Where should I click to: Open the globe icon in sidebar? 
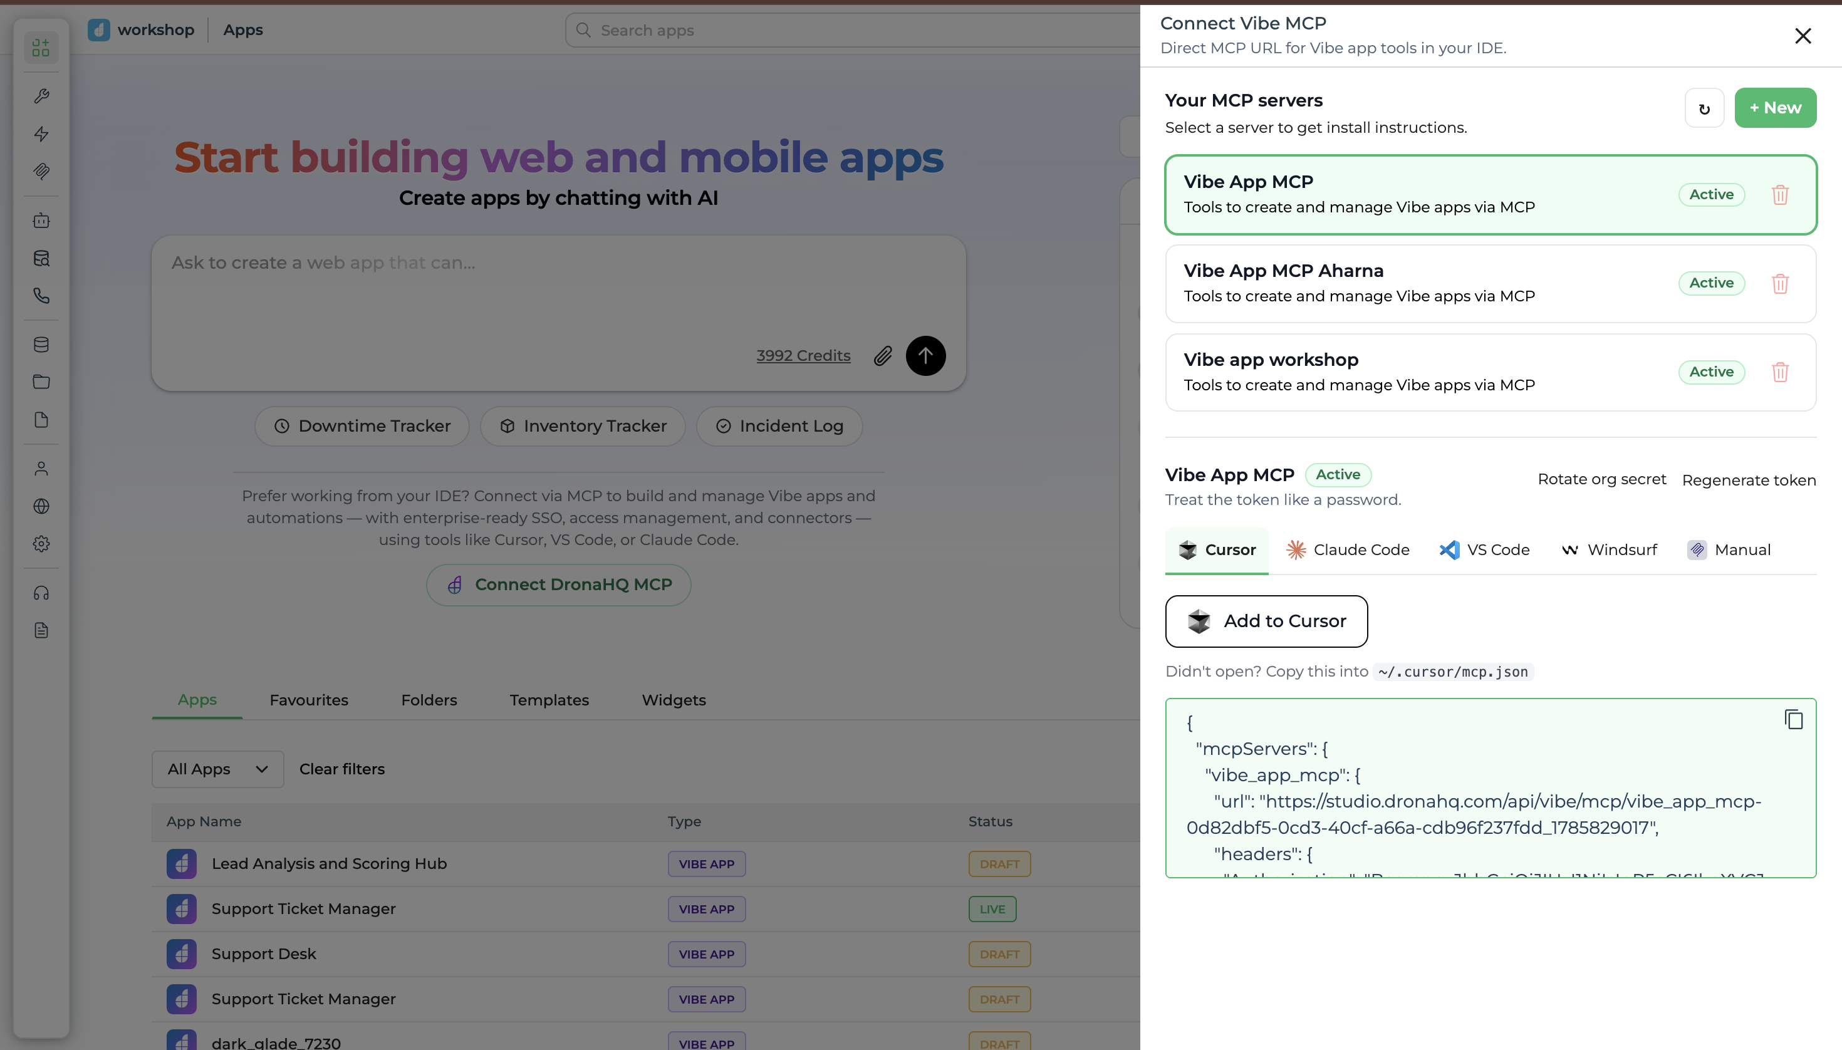coord(41,506)
